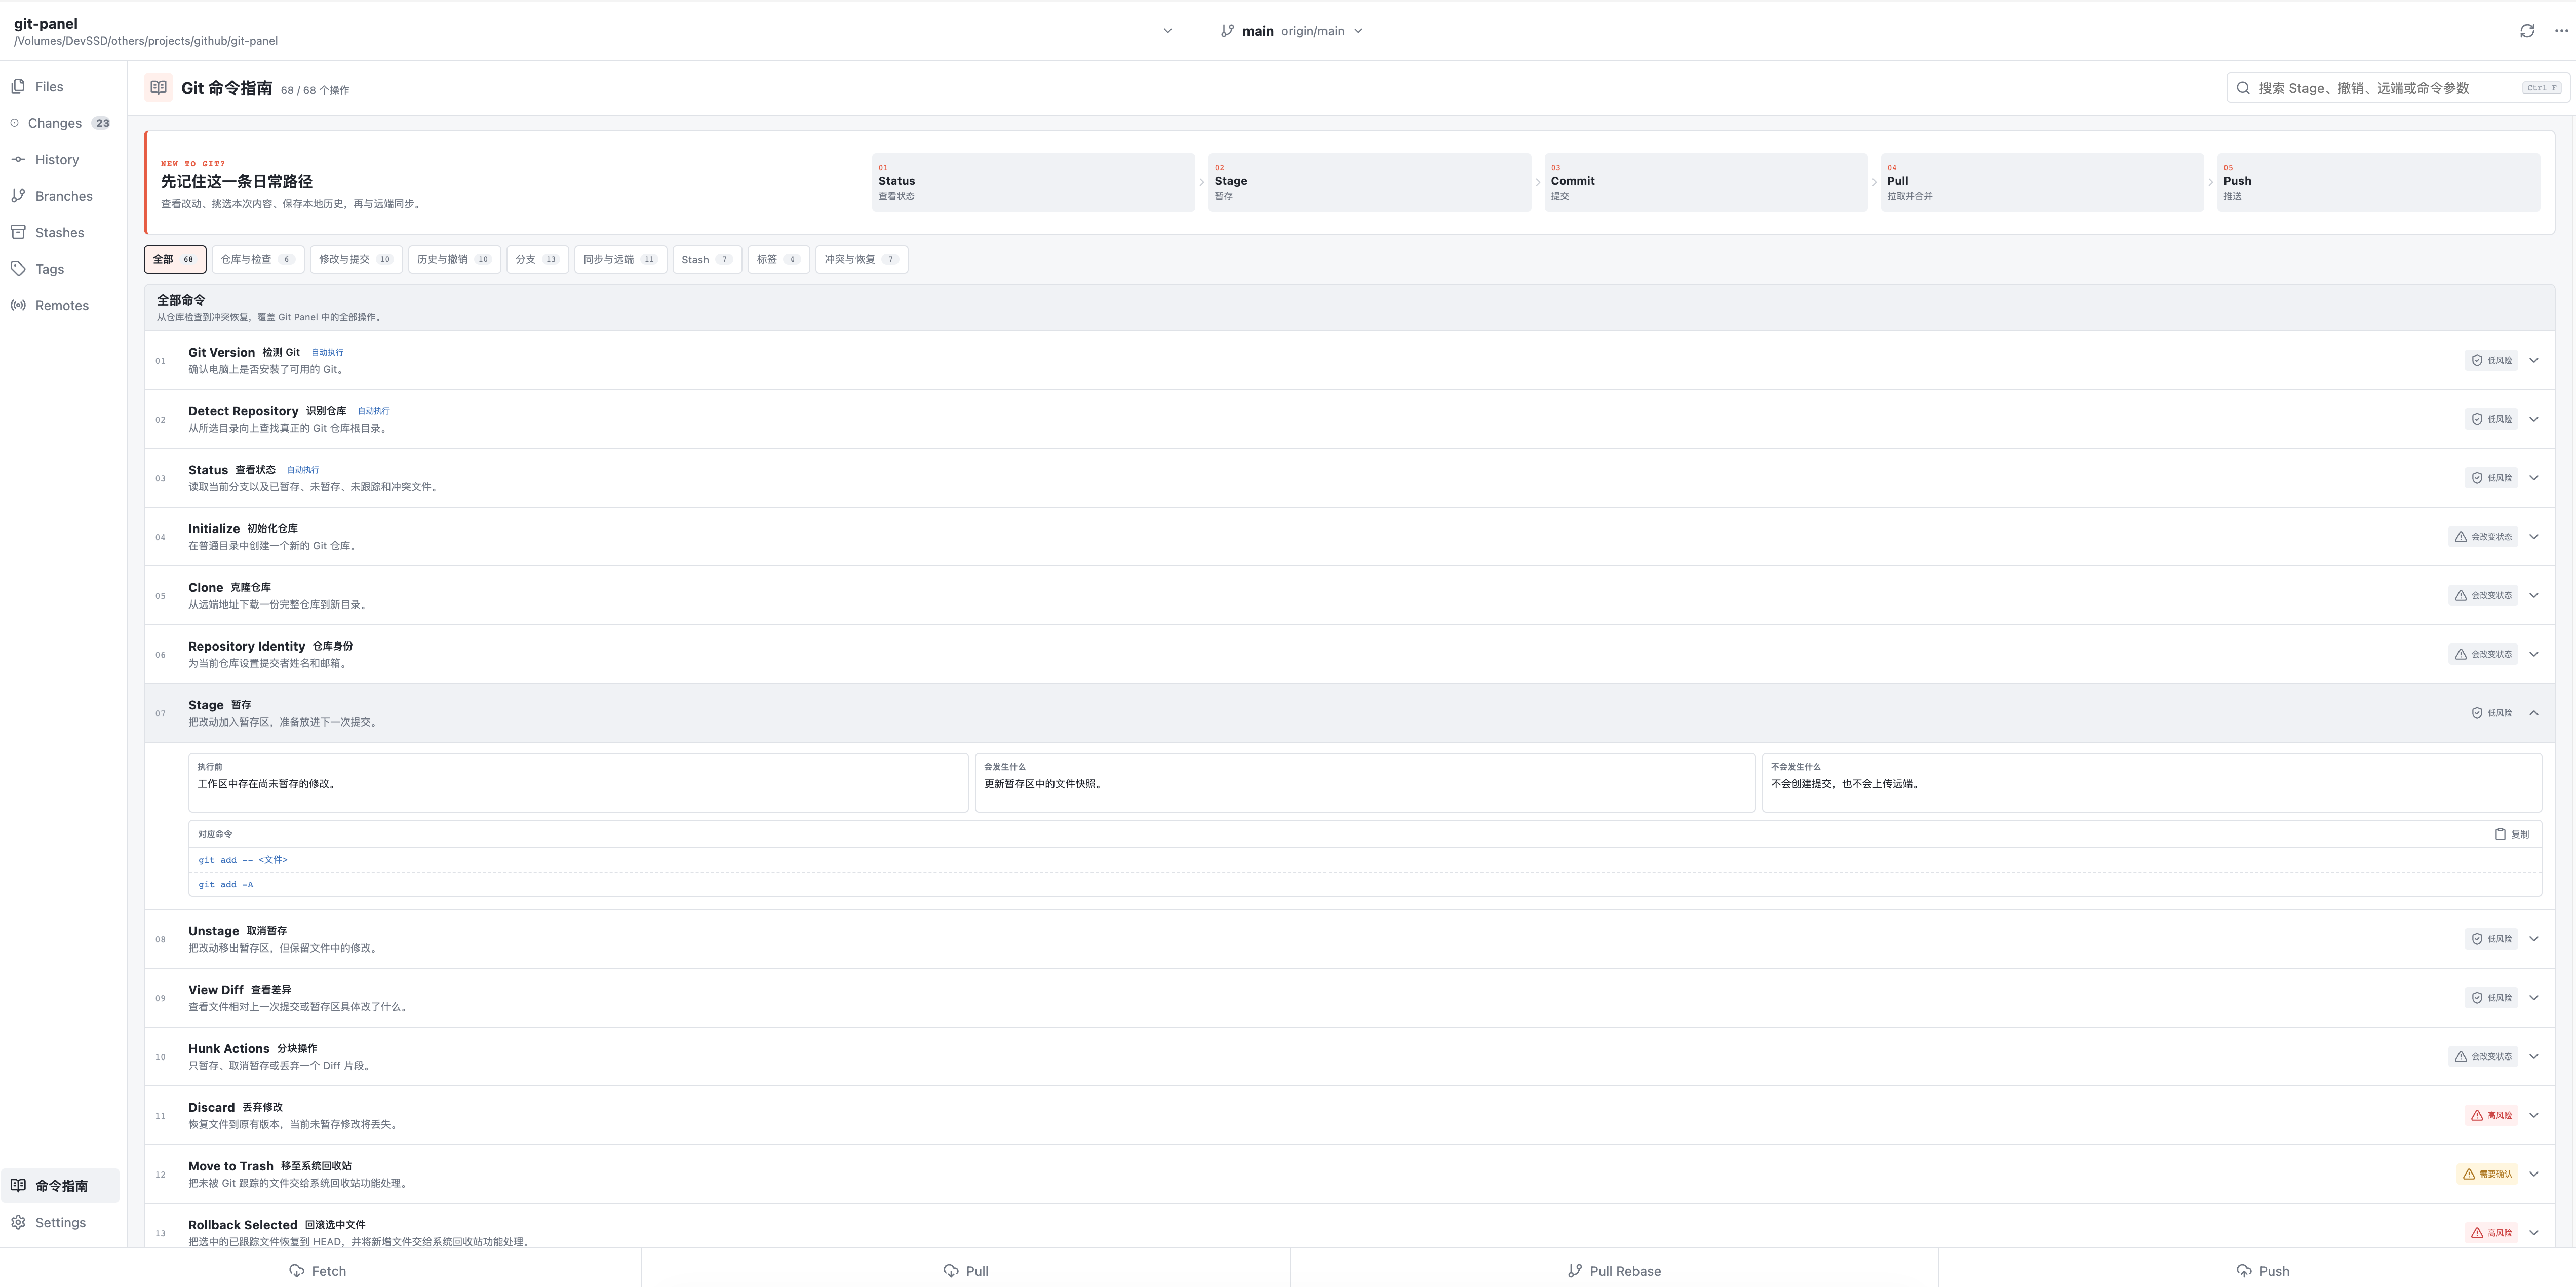Click the 01 Status daily path card
This screenshot has width=2576, height=1287.
click(1033, 182)
